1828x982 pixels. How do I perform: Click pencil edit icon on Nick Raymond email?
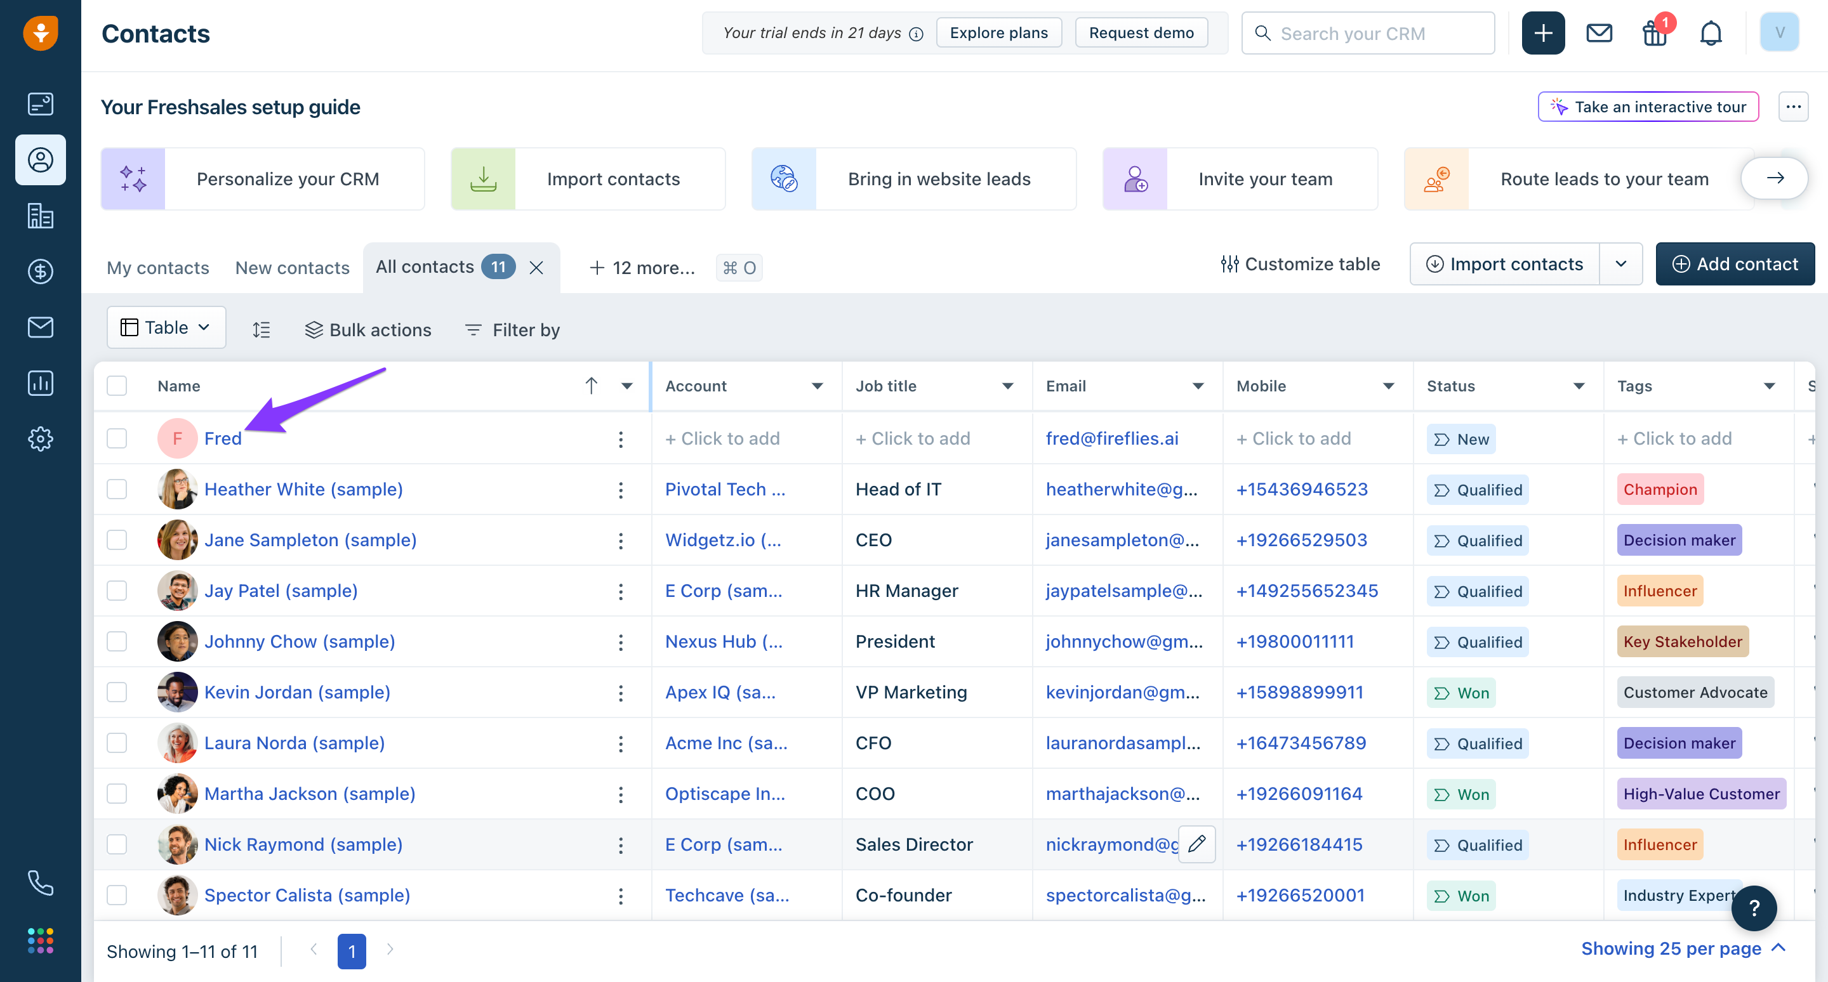pyautogui.click(x=1197, y=844)
